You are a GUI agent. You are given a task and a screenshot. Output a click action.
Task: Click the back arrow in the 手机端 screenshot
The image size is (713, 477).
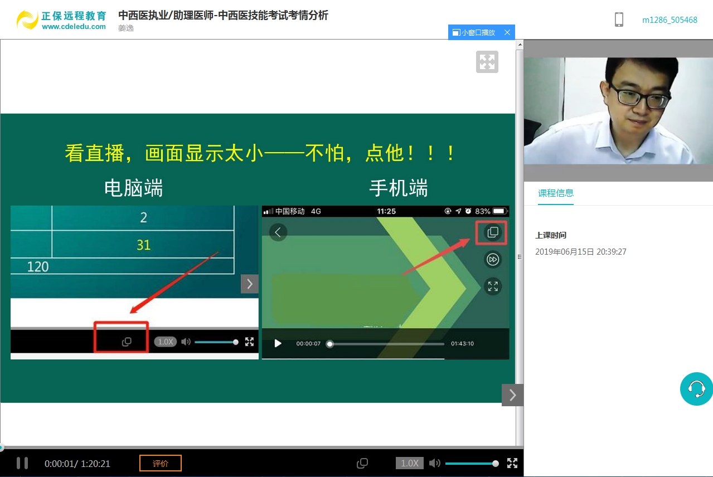click(278, 232)
